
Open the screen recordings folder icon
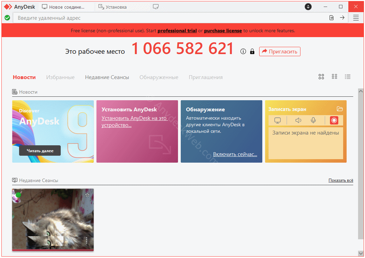click(340, 109)
